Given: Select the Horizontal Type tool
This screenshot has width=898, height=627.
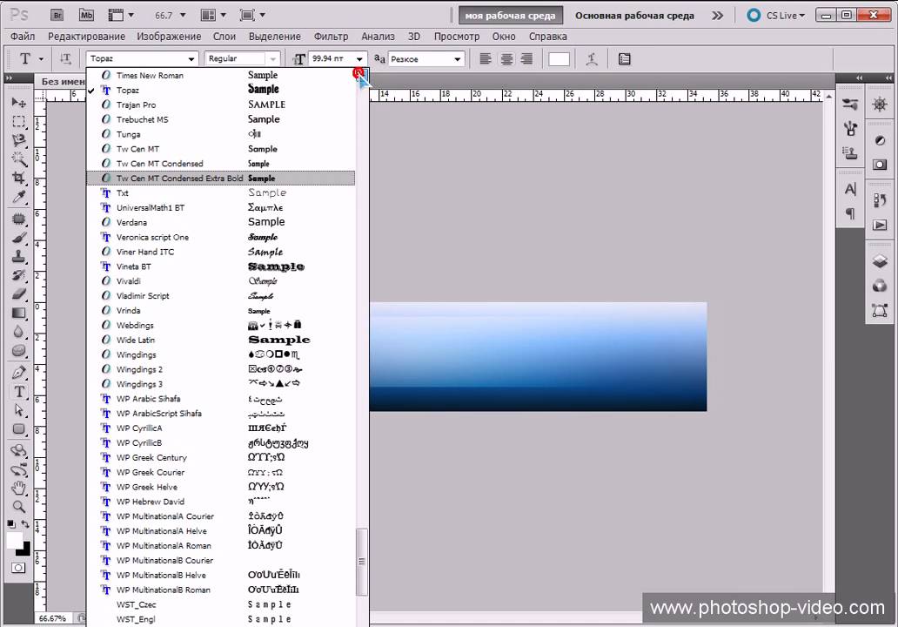Looking at the screenshot, I should [x=19, y=392].
